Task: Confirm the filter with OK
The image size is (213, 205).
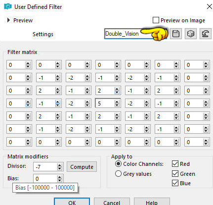Action: click(x=72, y=202)
